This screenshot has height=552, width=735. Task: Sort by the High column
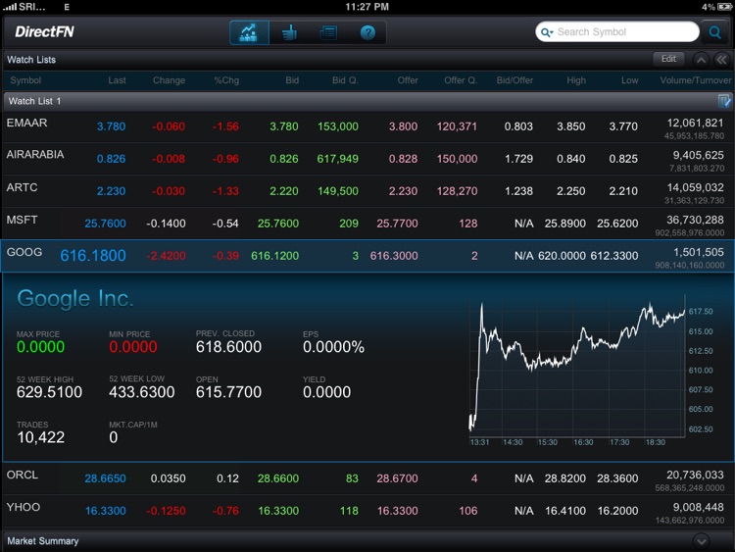[x=576, y=80]
